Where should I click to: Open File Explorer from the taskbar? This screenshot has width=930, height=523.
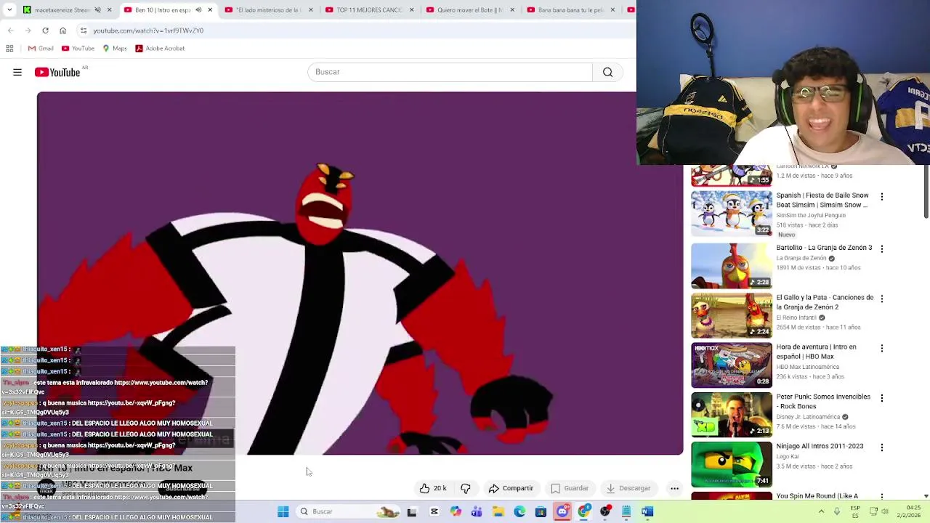click(x=498, y=511)
